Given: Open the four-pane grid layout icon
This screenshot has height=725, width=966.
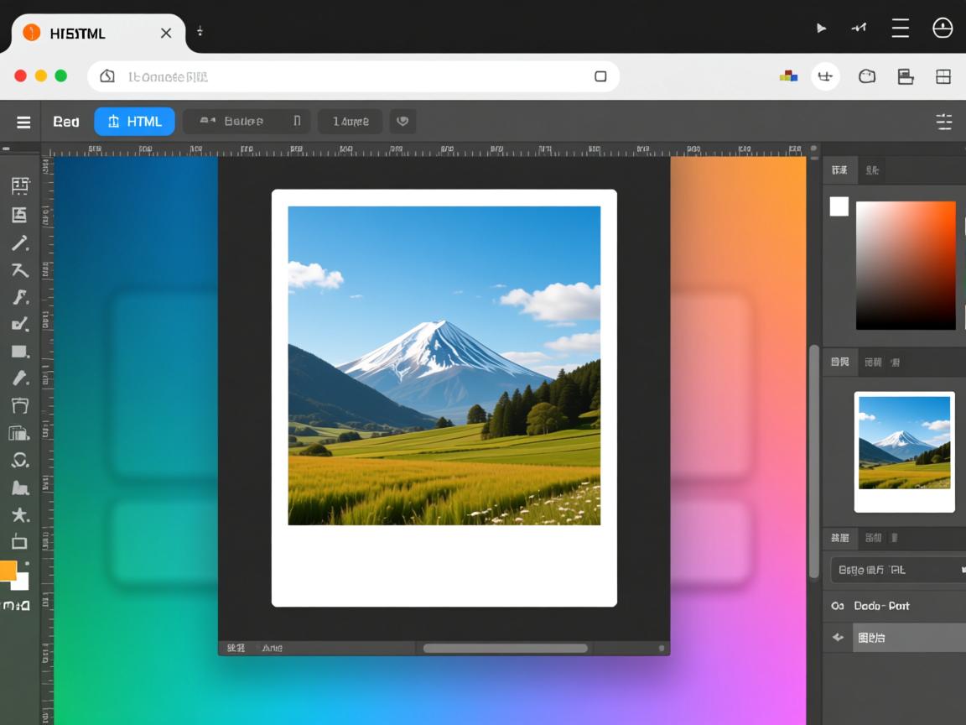Looking at the screenshot, I should (x=943, y=77).
